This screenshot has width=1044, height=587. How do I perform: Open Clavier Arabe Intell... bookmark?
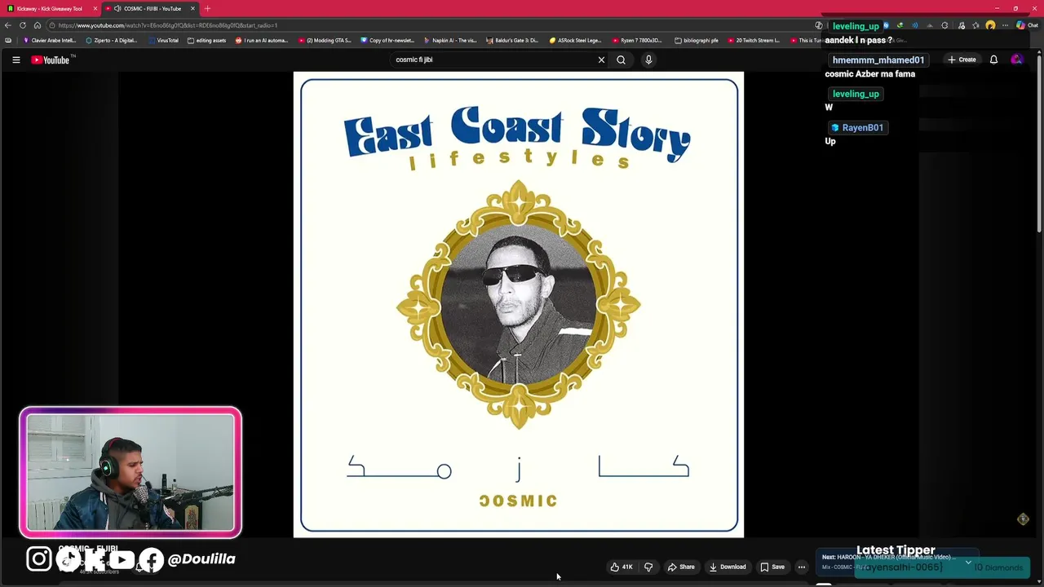coord(50,40)
